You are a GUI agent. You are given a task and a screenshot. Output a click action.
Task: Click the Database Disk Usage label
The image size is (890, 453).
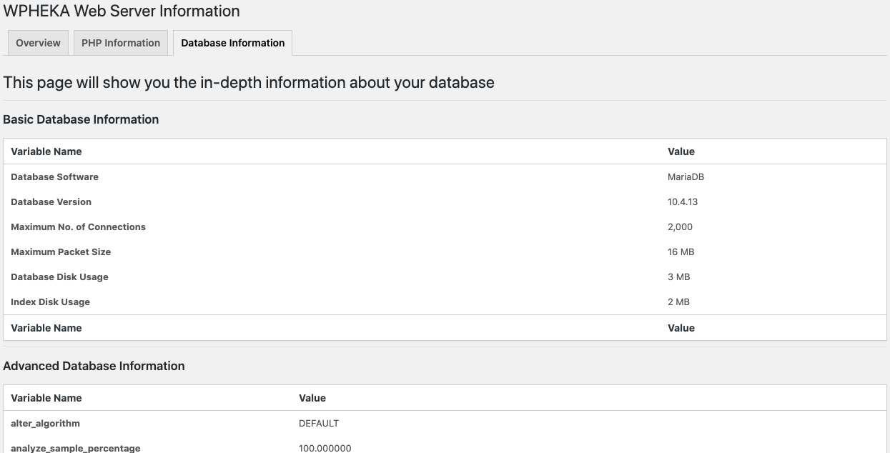tap(59, 277)
